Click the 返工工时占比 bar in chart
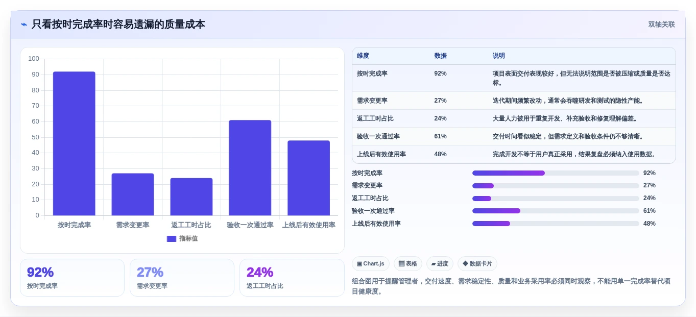The height and width of the screenshot is (317, 696). (x=191, y=197)
